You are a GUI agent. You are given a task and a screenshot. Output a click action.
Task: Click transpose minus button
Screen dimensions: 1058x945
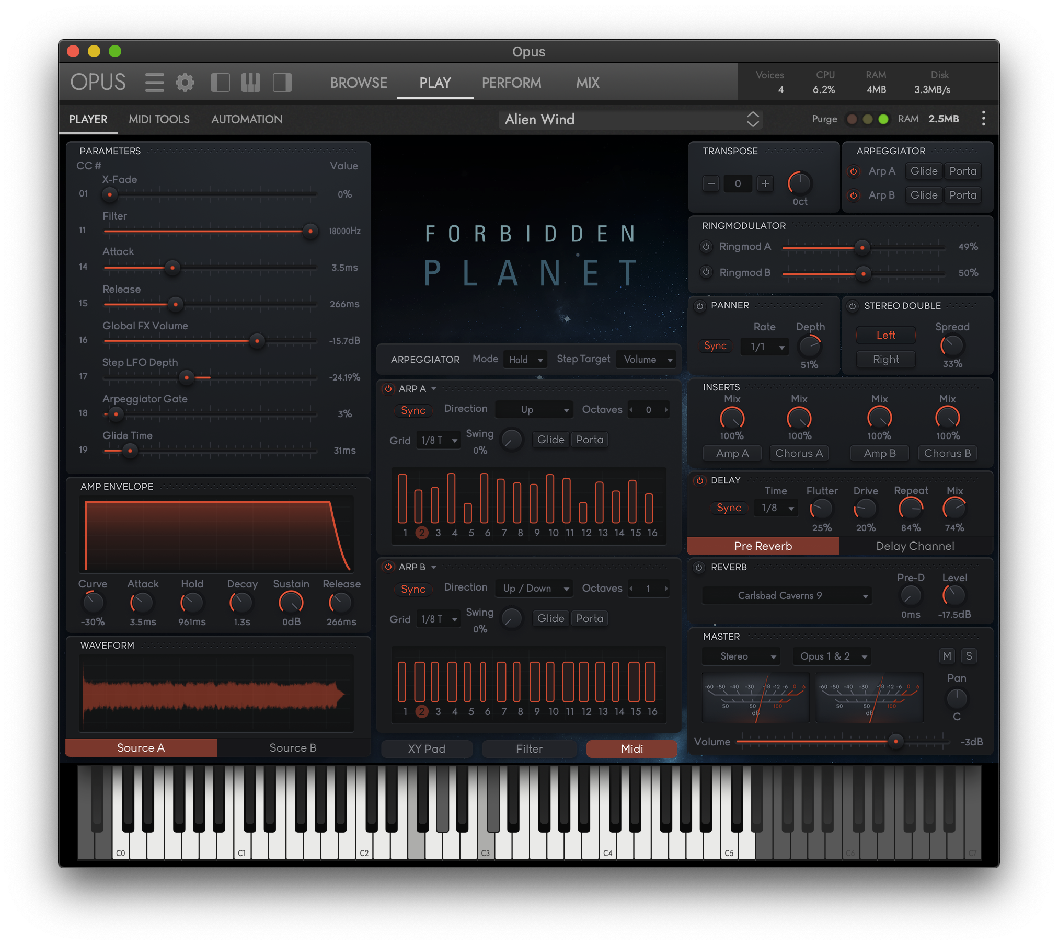pos(711,183)
